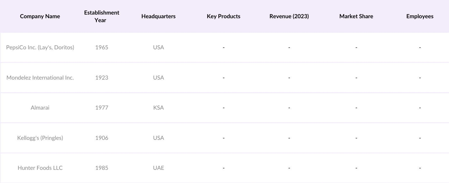Click establishment year 1965
This screenshot has height=183, width=449.
pos(102,47)
